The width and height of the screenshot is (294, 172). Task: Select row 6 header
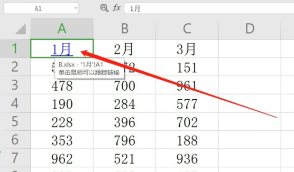(15, 140)
